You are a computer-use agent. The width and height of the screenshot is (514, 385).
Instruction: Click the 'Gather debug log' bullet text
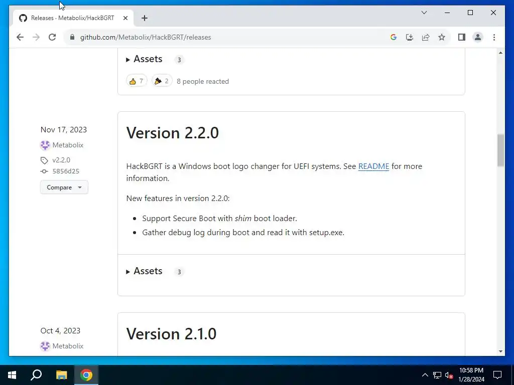click(243, 233)
